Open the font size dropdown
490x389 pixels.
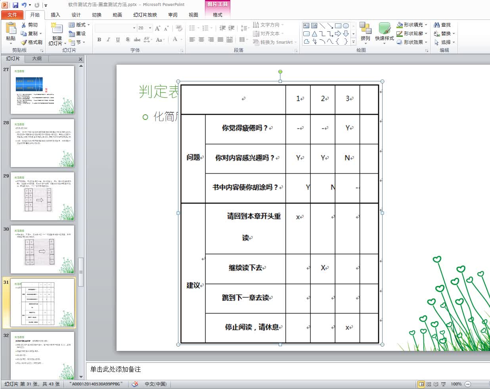(149, 28)
